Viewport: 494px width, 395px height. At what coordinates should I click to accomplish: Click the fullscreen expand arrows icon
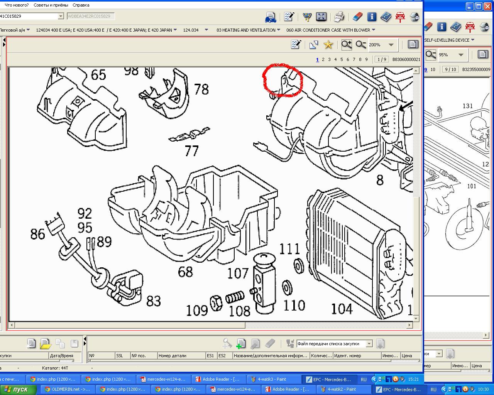(x=321, y=17)
